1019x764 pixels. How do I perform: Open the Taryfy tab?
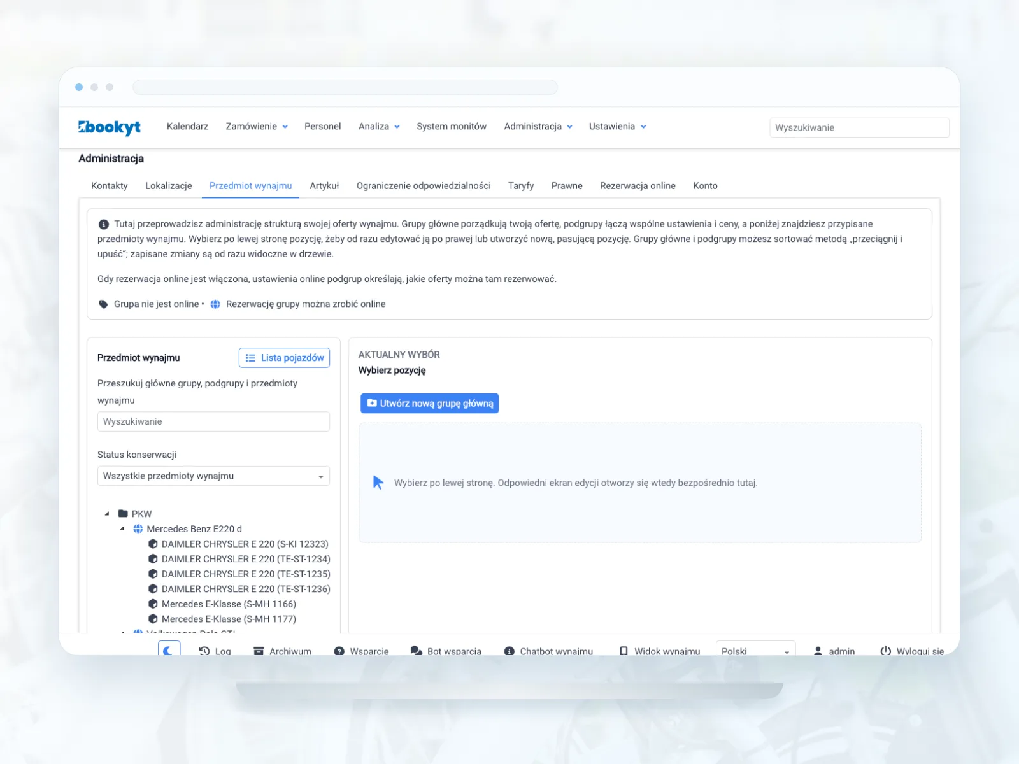521,186
